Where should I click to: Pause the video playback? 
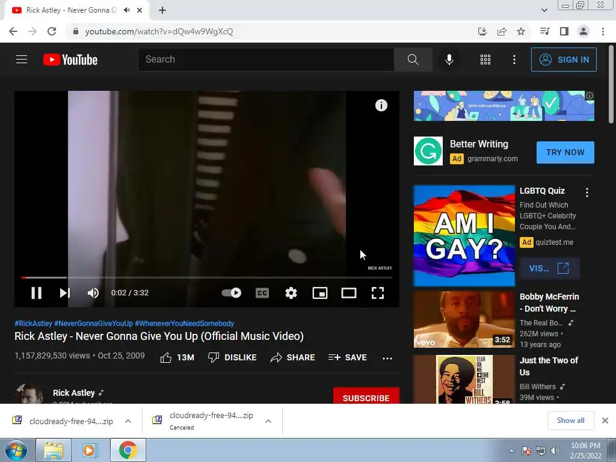36,293
